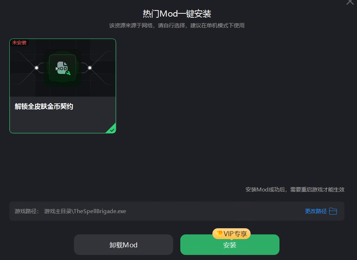Click the MOD file wrench icon
This screenshot has height=260, width=357.
click(63, 68)
